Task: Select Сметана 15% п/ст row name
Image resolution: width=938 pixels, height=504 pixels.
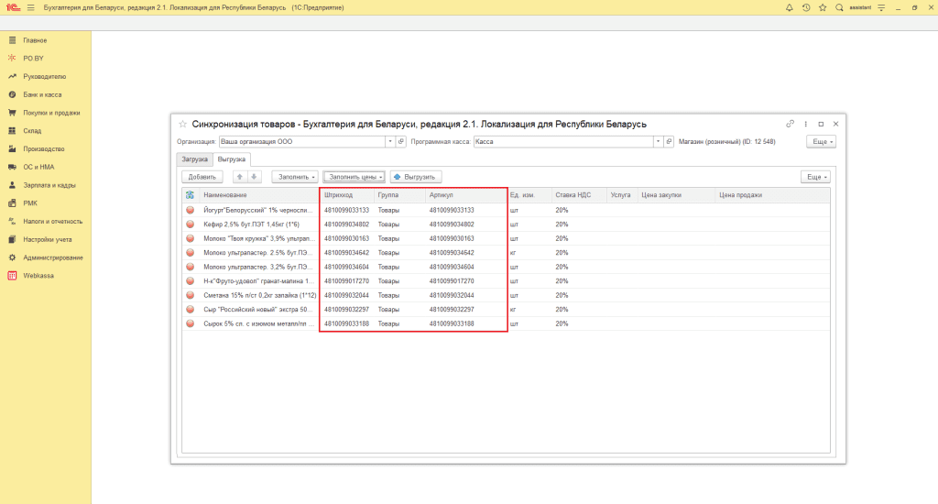Action: click(259, 295)
